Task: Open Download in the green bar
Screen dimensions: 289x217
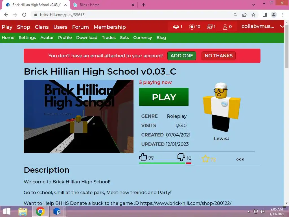Action: coord(87,38)
